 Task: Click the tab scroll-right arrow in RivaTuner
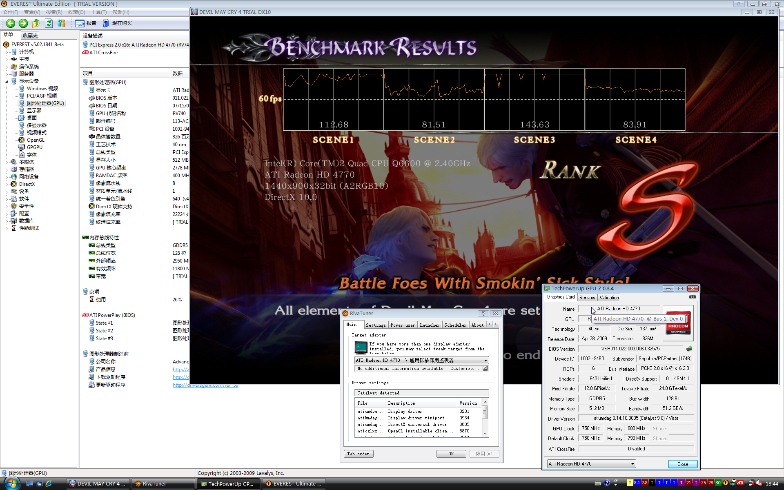[496, 325]
